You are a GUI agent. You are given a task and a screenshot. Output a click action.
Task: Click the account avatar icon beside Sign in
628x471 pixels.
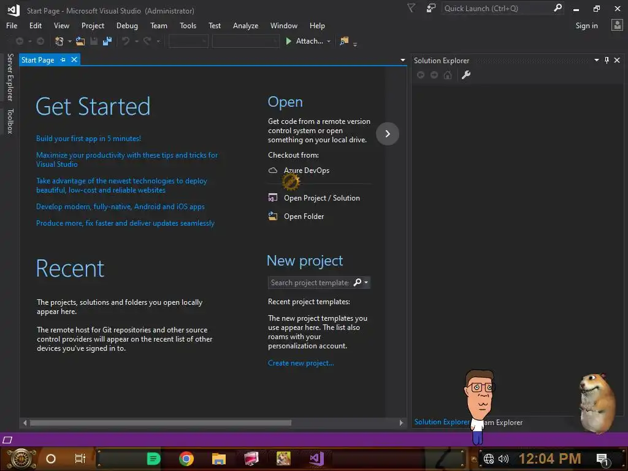[x=617, y=25]
